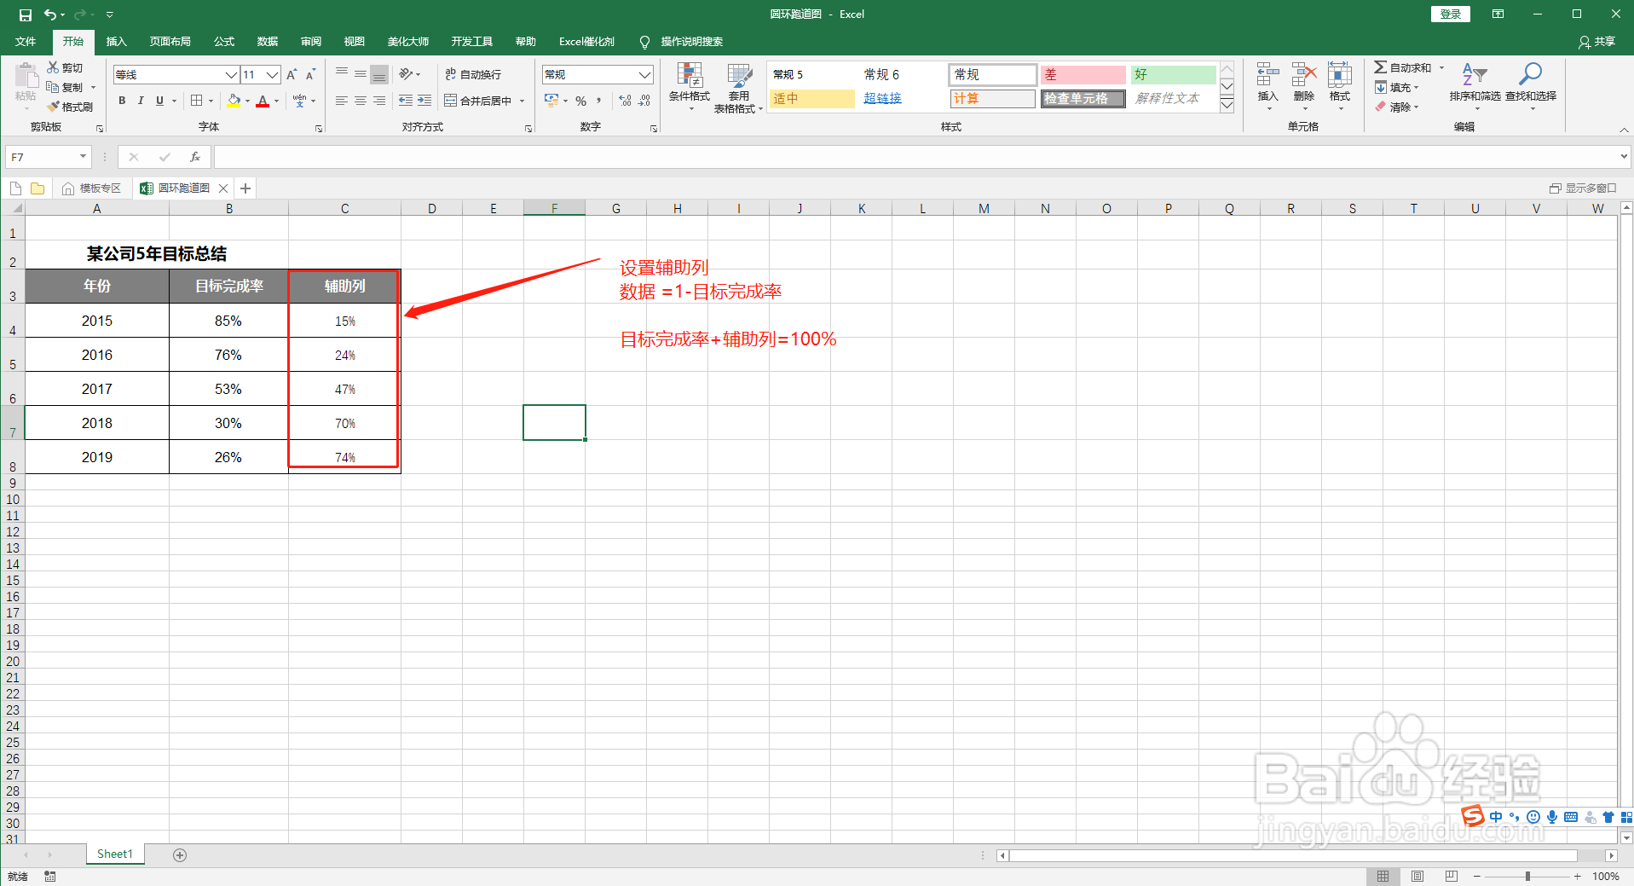Screen dimensions: 1634x886
Task: Apply the 超链接 hyperlink cell style
Action: click(882, 98)
